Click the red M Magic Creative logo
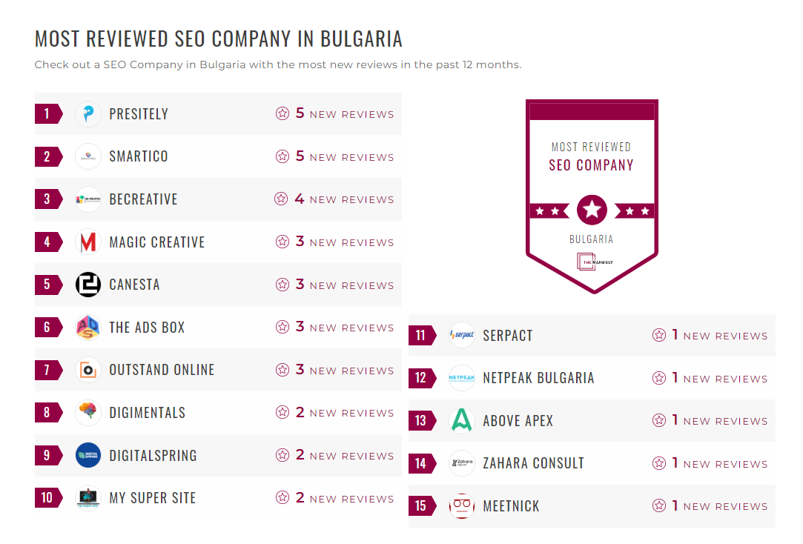The image size is (803, 544). pos(88,242)
